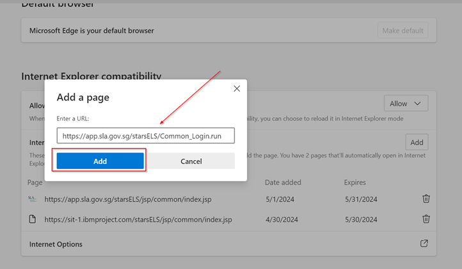Click the Expires column header
Image resolution: width=462 pixels, height=269 pixels.
[x=354, y=183]
